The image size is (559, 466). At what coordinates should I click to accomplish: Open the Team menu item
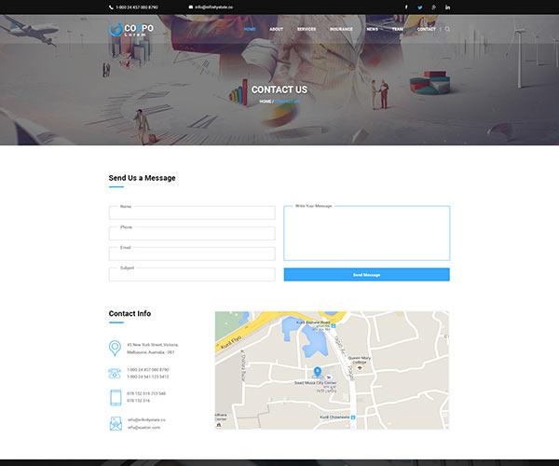coord(398,29)
